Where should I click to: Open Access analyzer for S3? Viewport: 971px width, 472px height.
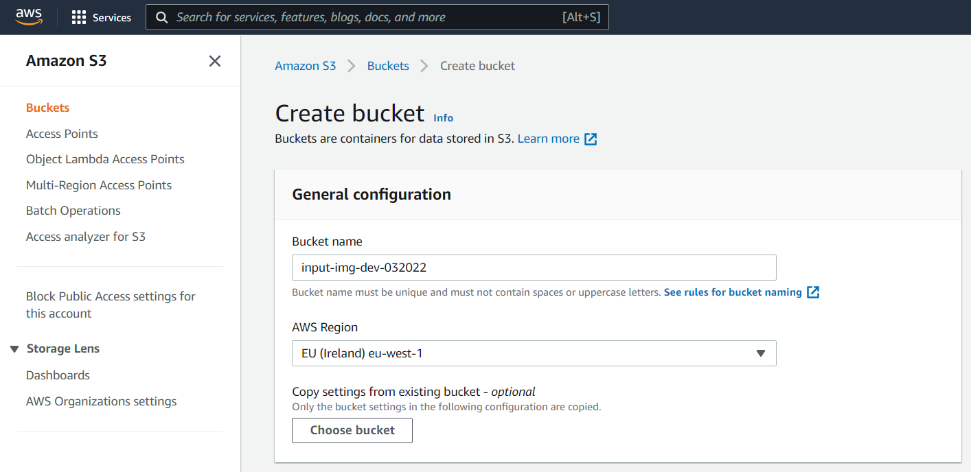click(86, 237)
